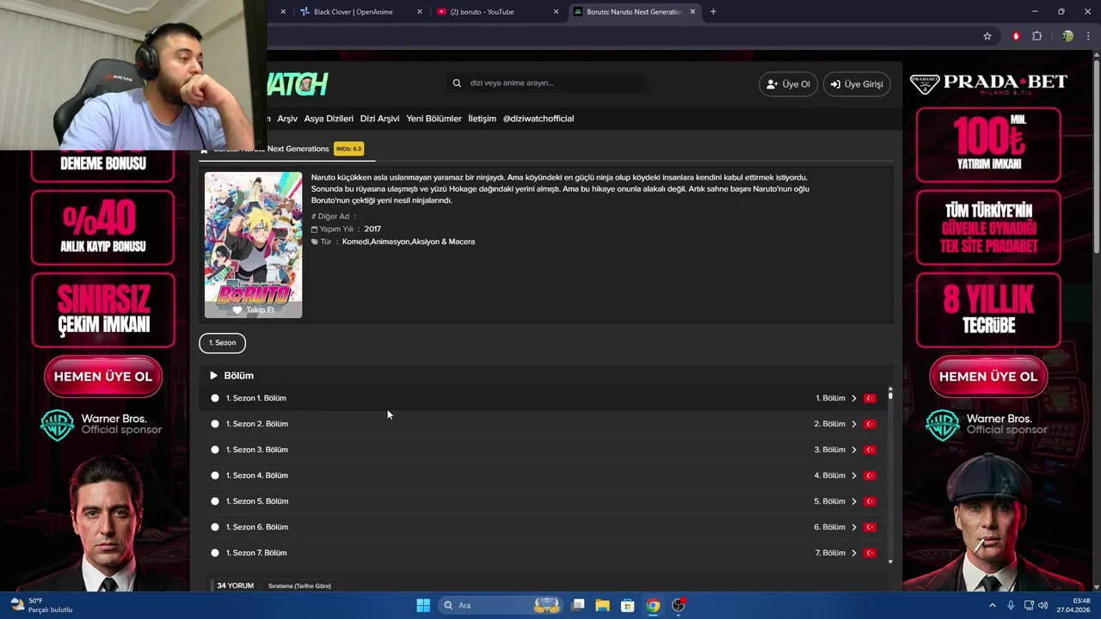Open the red shield extension icon
Screen dimensions: 1101x619
[x=1016, y=36]
